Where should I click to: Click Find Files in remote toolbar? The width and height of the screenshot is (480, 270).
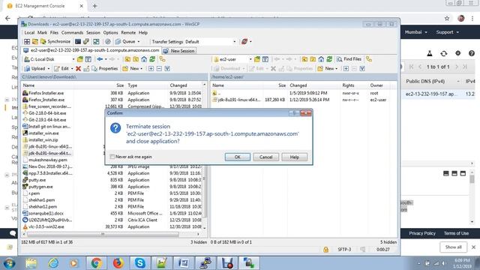coord(349,59)
